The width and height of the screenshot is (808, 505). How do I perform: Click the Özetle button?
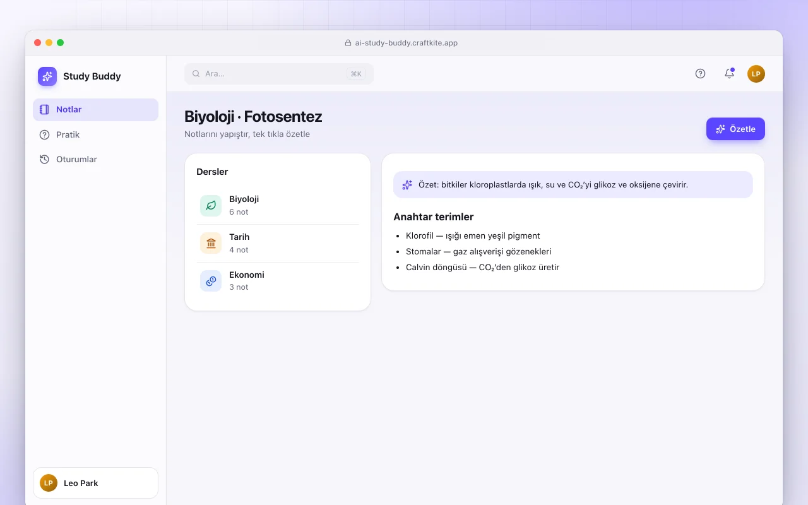(735, 129)
